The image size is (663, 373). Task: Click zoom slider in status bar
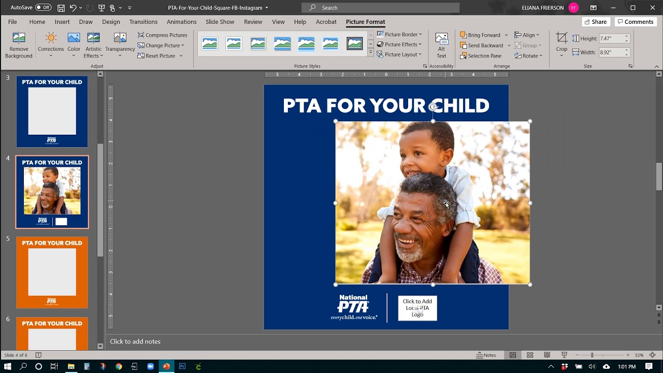pyautogui.click(x=592, y=355)
